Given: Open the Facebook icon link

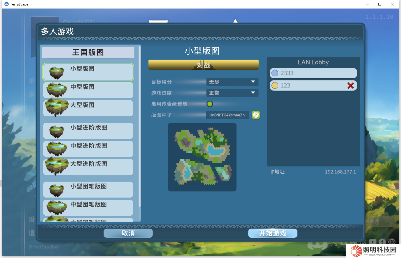Looking at the screenshot, I should click(x=382, y=242).
